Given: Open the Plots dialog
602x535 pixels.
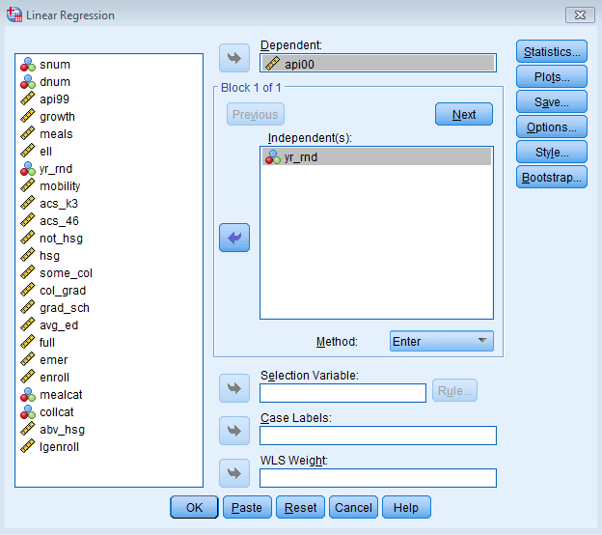Looking at the screenshot, I should coord(552,77).
